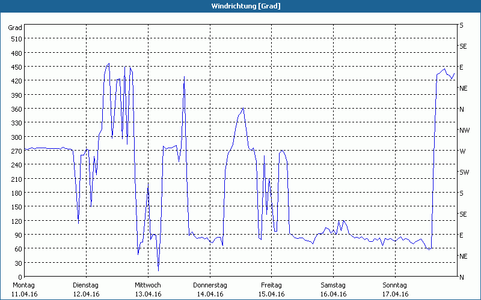This screenshot has width=481, height=300.
Task: Select the 450 degree axis label
Action: 17,67
